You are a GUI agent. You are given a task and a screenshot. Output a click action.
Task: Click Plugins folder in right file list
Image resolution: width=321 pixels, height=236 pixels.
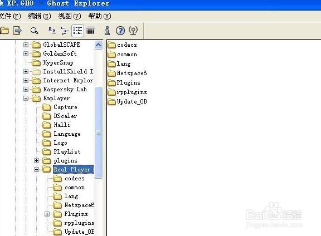pyautogui.click(x=124, y=82)
